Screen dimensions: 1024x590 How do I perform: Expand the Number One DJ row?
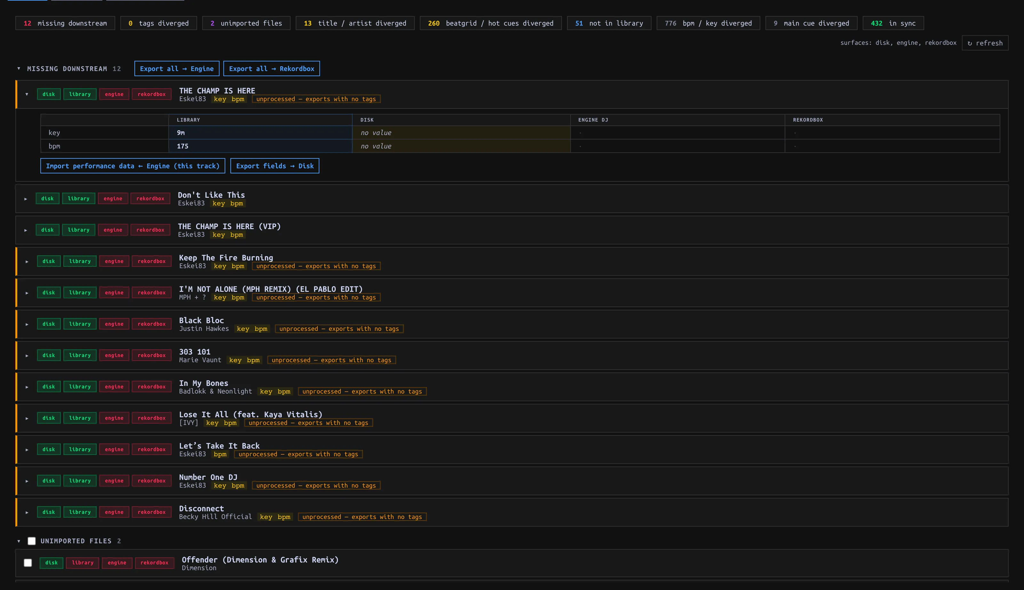(27, 481)
